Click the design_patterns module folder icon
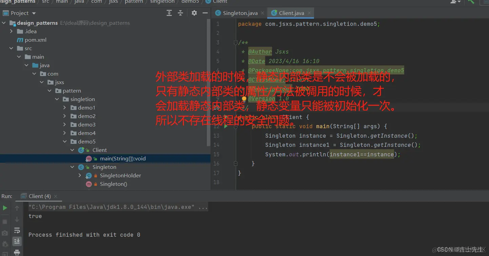 point(13,23)
